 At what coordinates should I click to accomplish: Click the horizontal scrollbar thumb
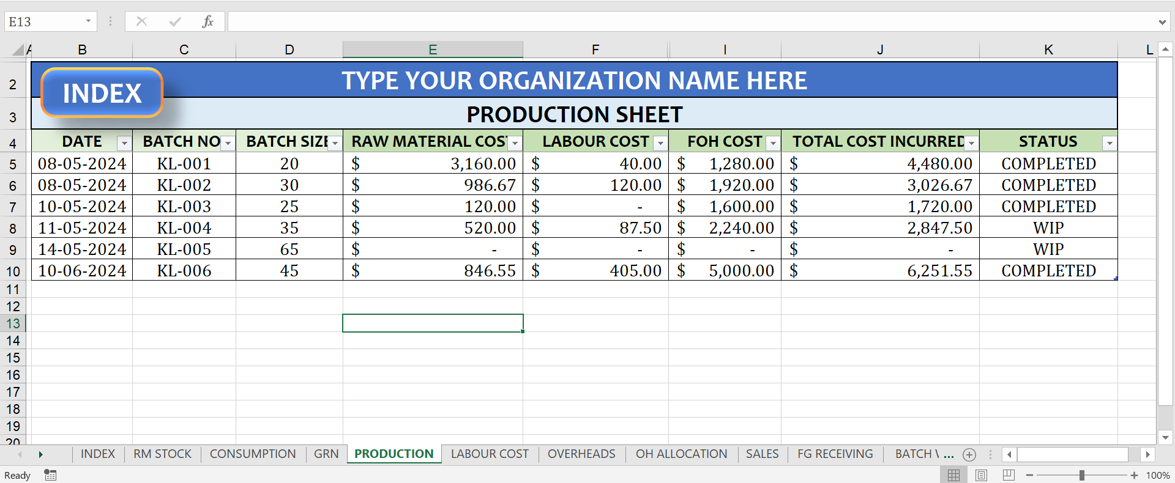pyautogui.click(x=1073, y=454)
